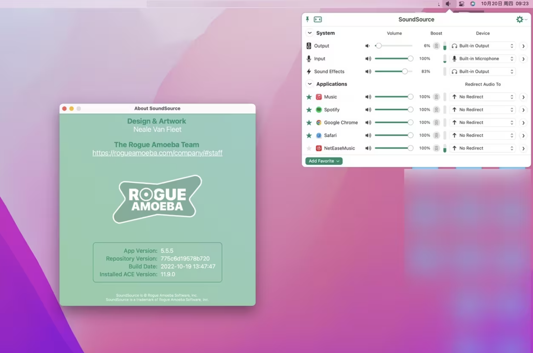Mute Spotify's speaker icon
Image resolution: width=533 pixels, height=353 pixels.
(368, 109)
